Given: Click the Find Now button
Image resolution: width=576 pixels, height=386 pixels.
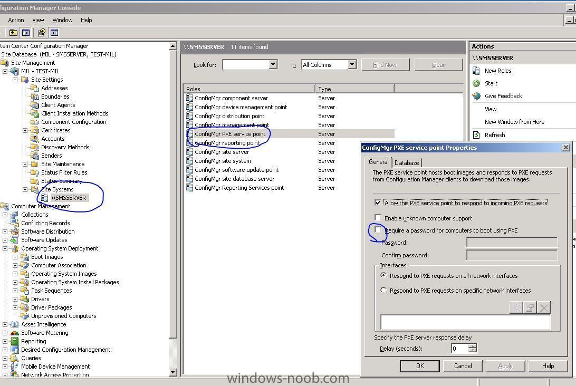Looking at the screenshot, I should 385,65.
